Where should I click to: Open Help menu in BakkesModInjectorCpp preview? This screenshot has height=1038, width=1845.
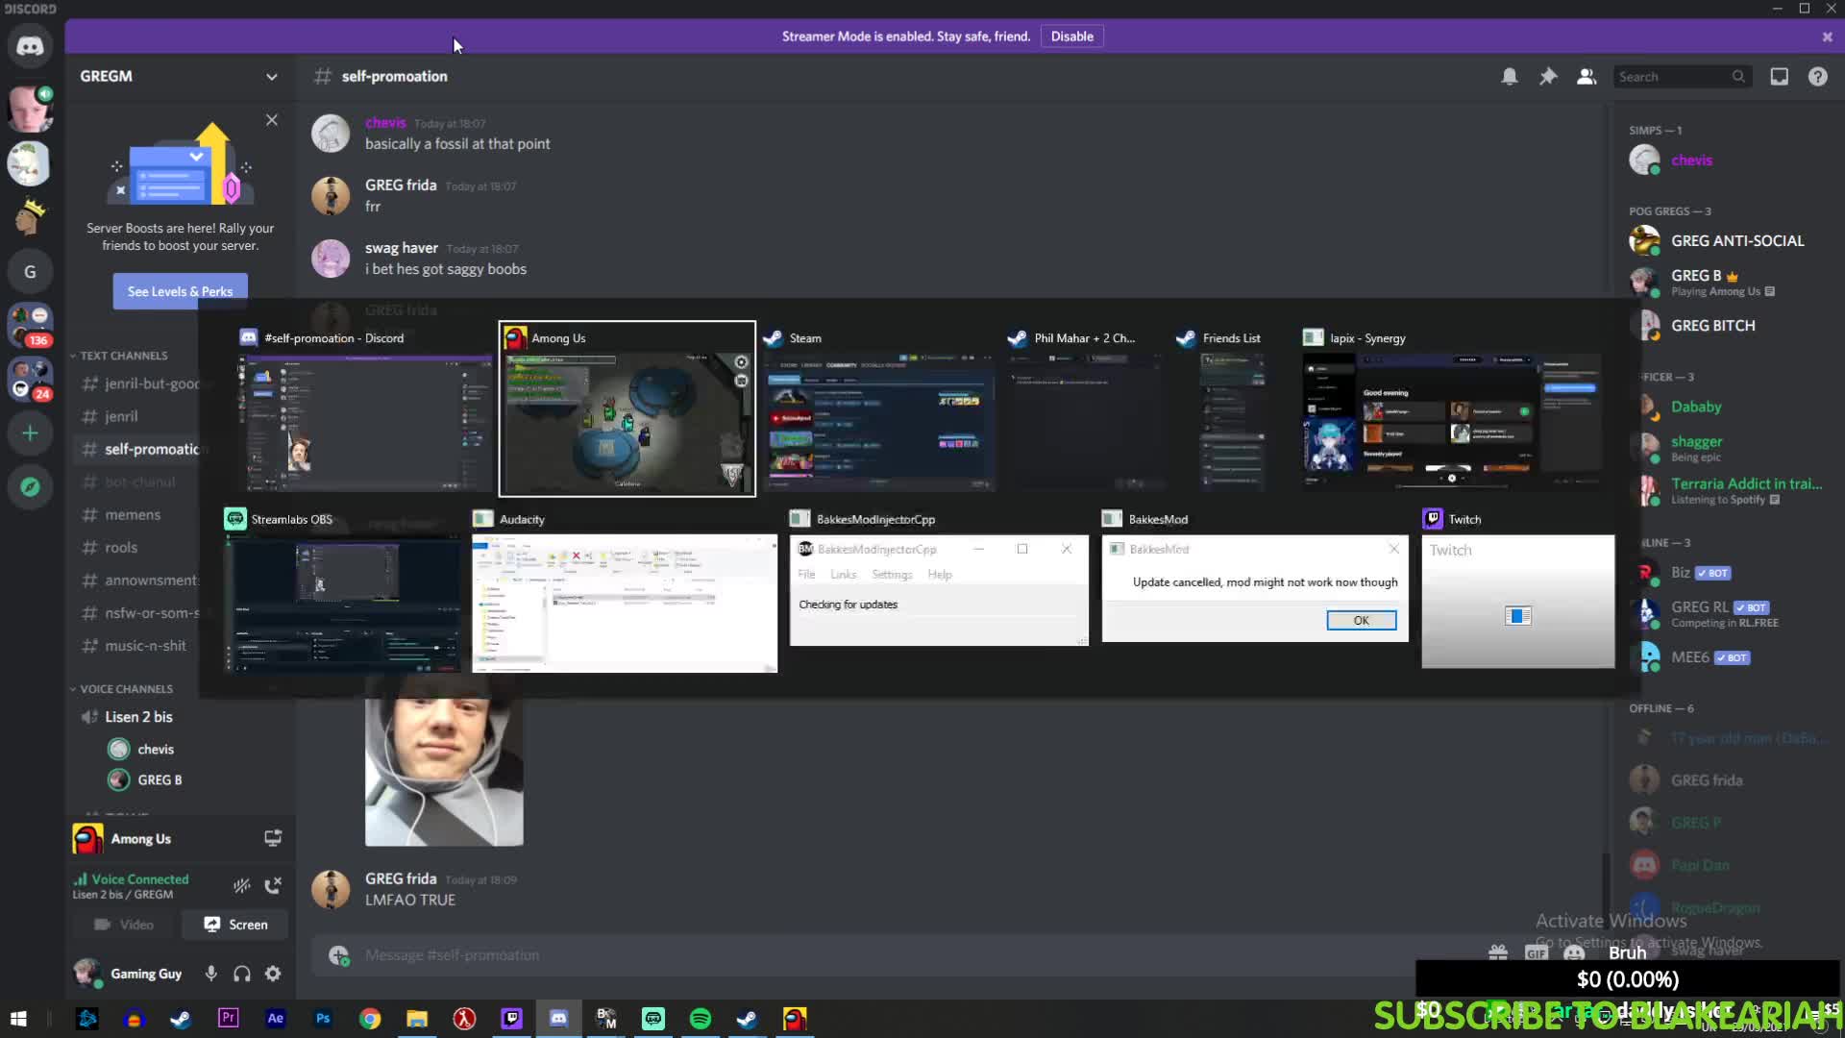940,575
